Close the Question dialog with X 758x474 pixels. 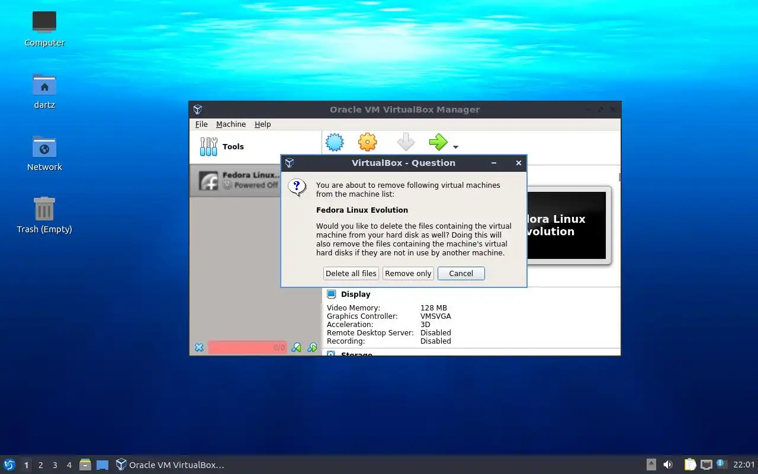(x=519, y=163)
